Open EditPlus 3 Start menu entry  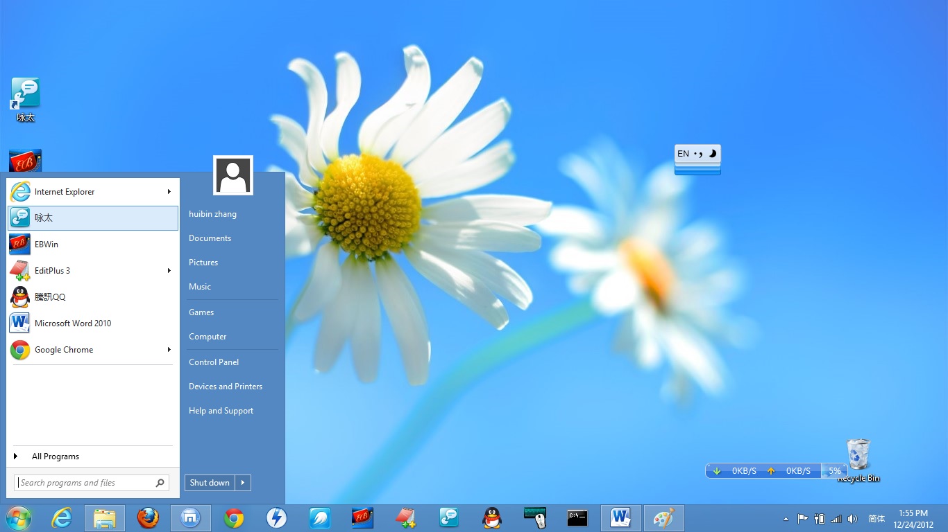coord(93,271)
